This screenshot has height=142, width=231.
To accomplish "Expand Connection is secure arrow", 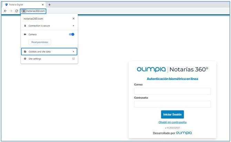I will pyautogui.click(x=73, y=26).
